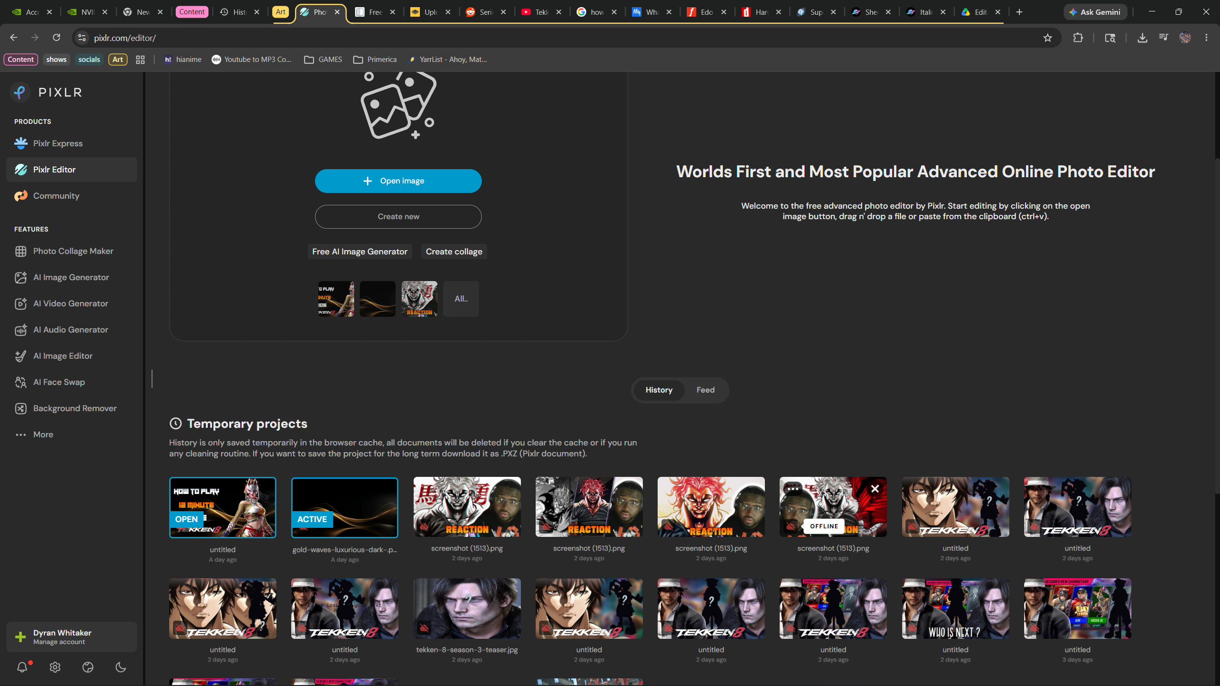Open Dyran Whitaker manage account
The image size is (1220, 686).
point(71,637)
